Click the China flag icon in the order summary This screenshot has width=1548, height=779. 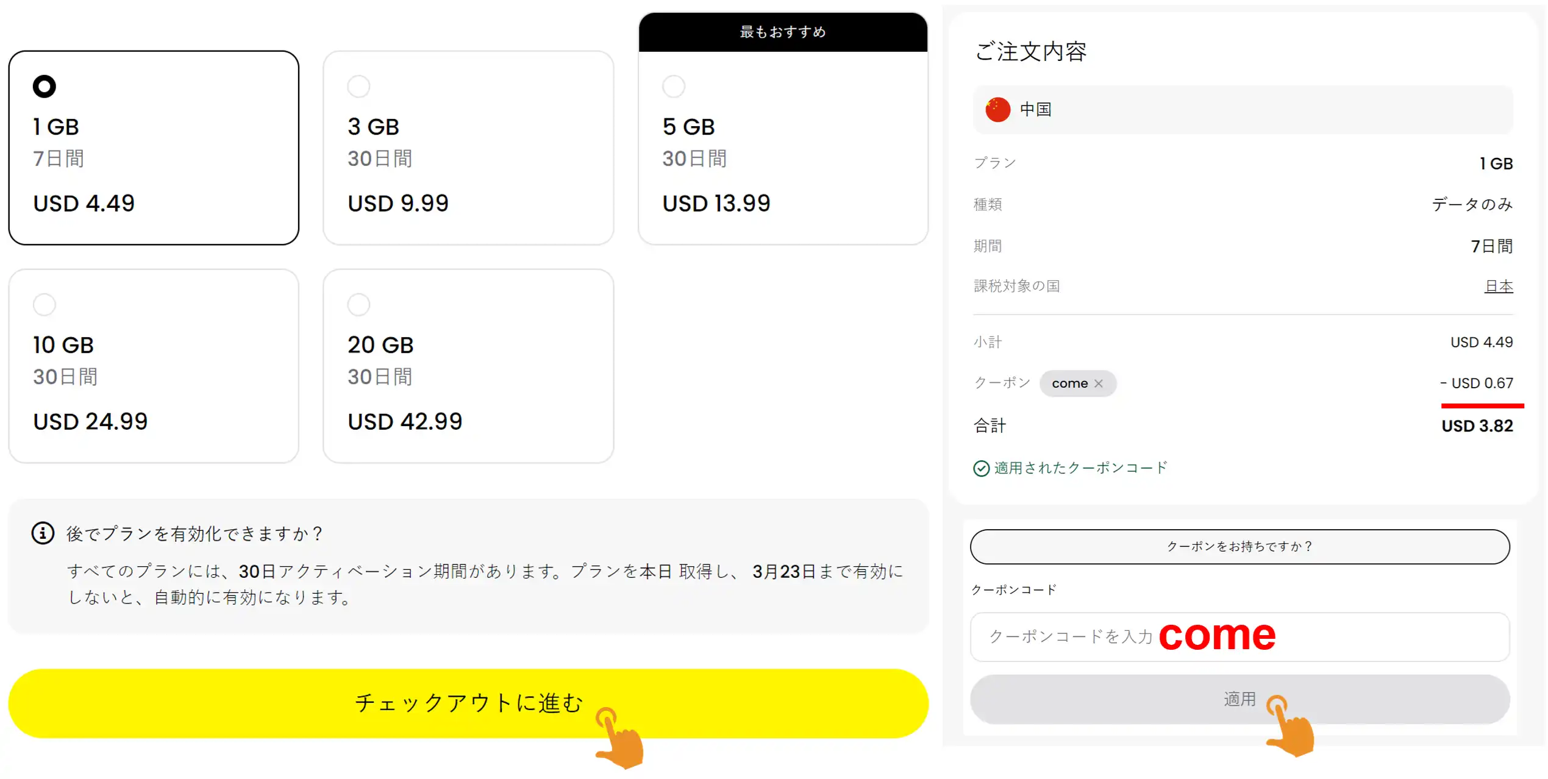point(998,110)
